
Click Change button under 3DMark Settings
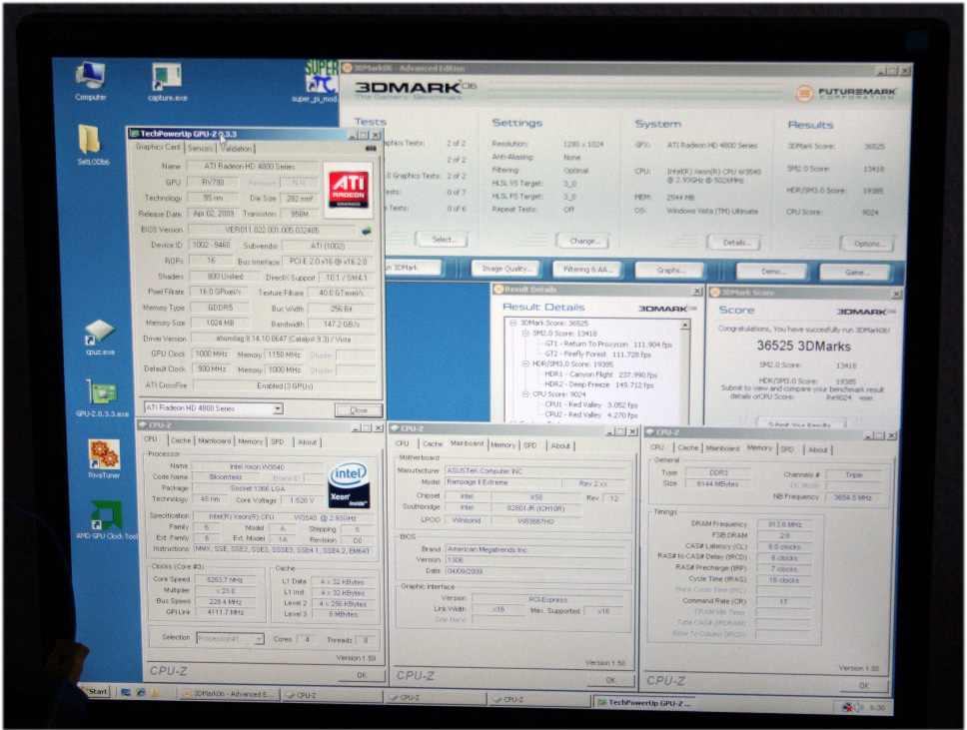click(583, 241)
